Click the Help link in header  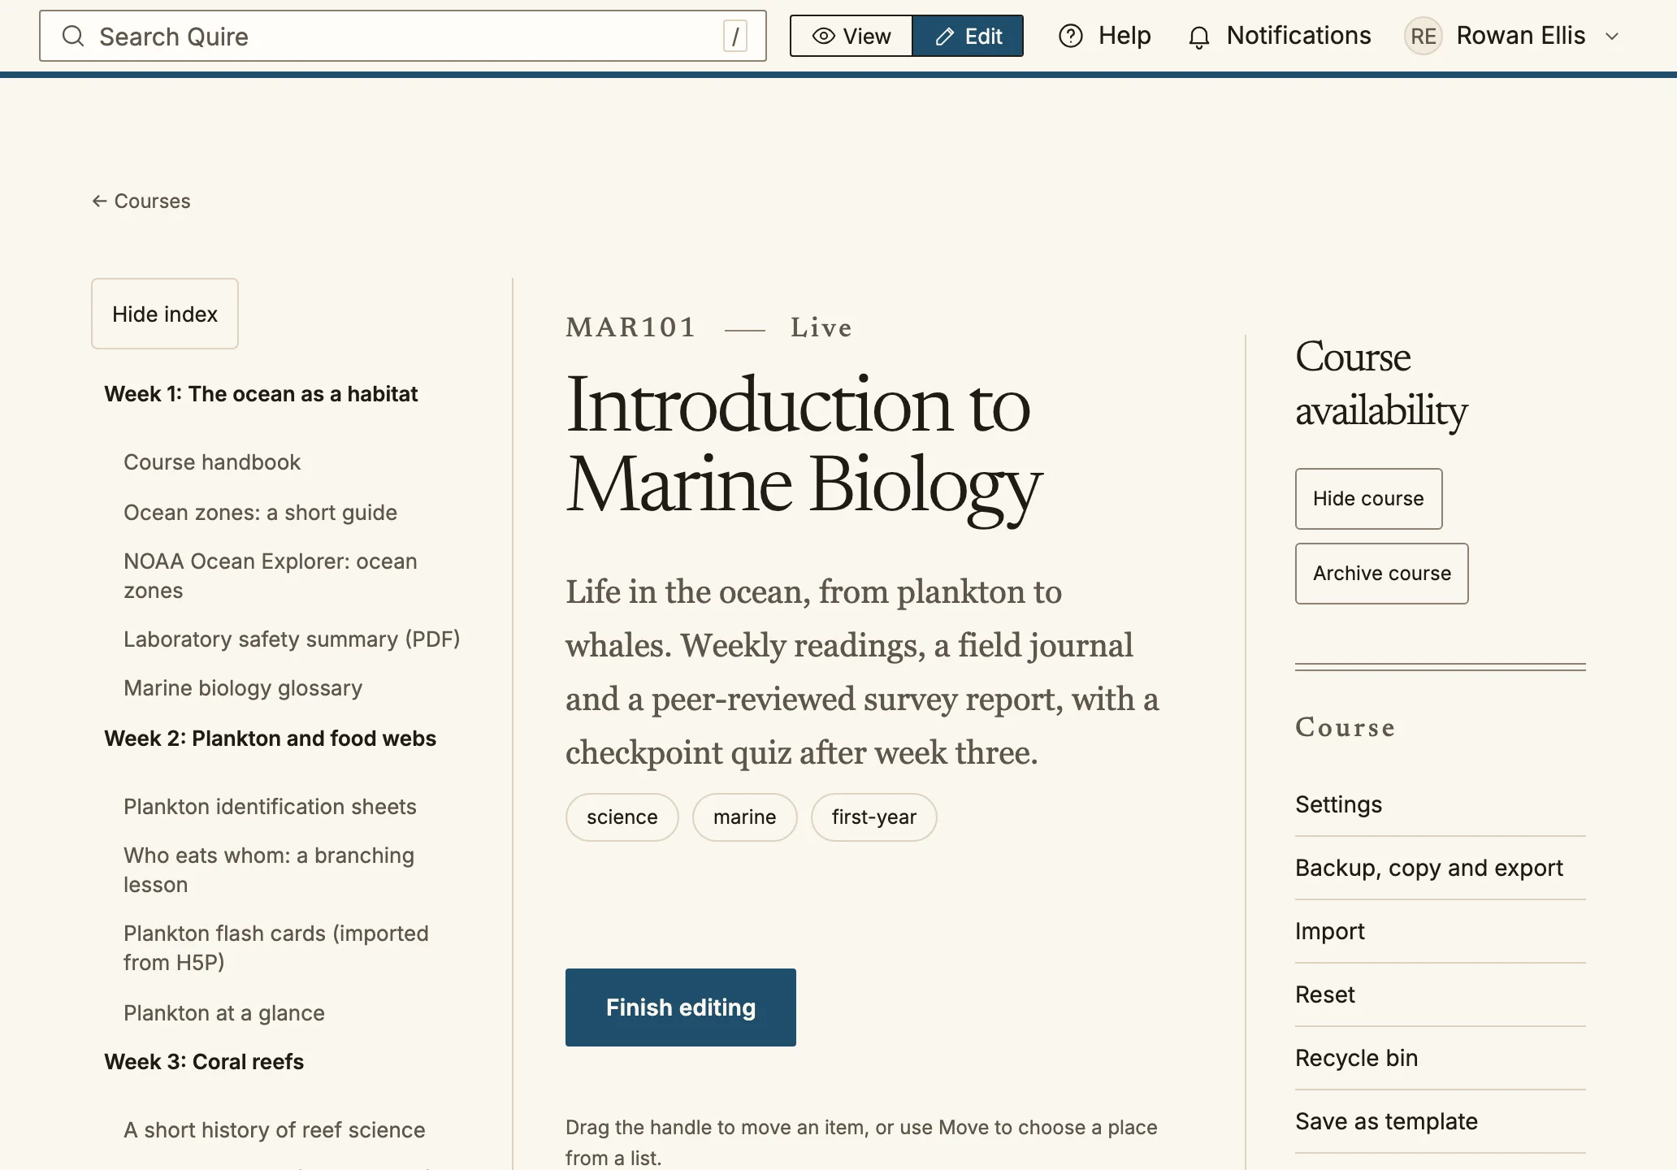tap(1105, 36)
